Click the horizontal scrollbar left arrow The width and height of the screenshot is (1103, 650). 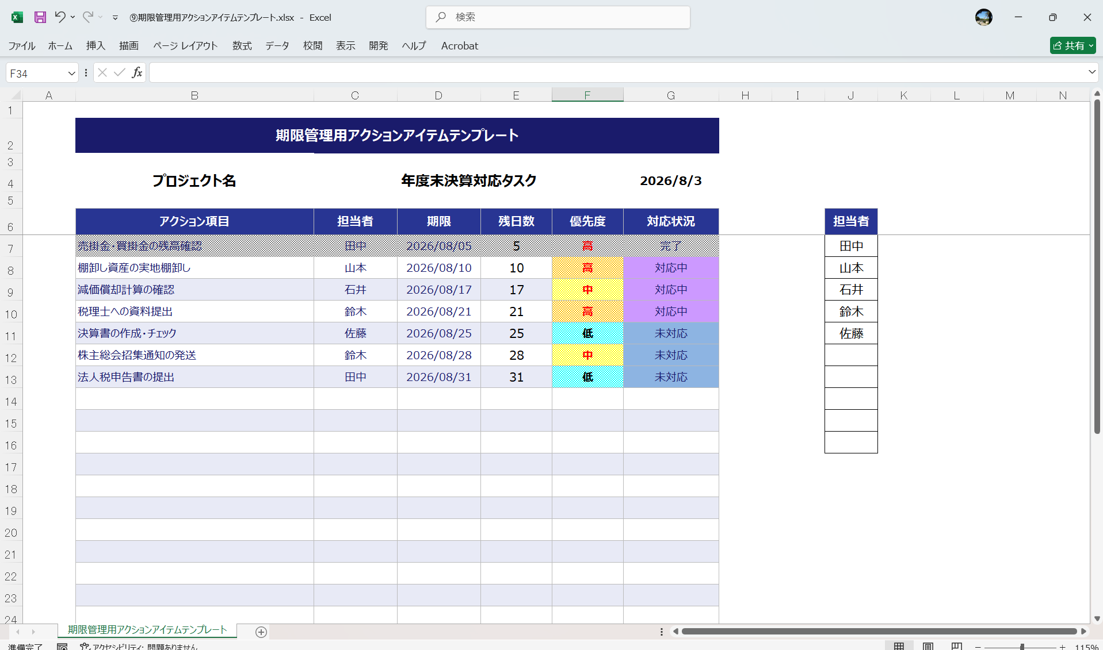675,631
